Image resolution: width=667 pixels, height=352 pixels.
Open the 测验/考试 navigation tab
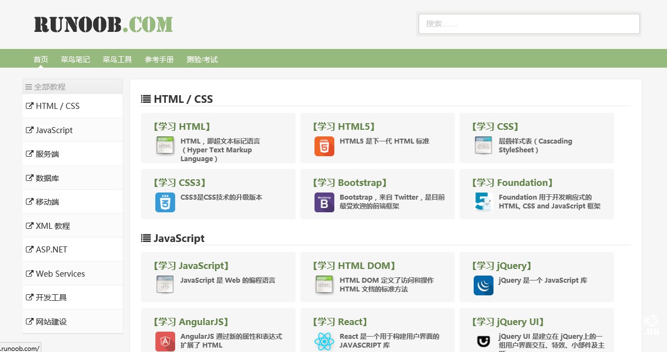click(x=202, y=59)
